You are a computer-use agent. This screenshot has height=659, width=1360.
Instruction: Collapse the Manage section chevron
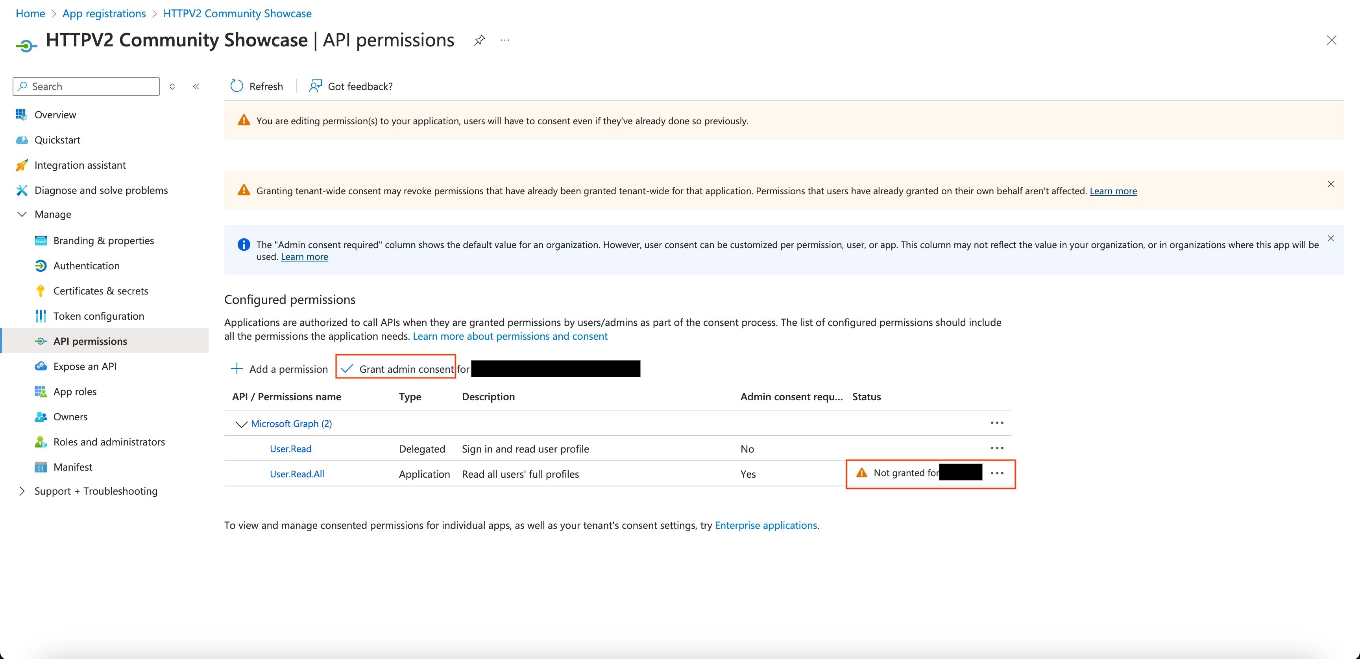(x=22, y=214)
